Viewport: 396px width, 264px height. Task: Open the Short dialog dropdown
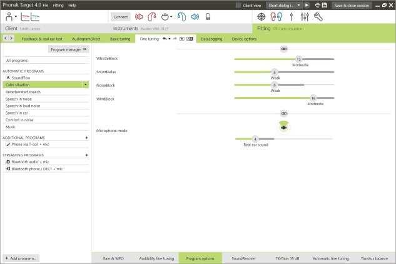pyautogui.click(x=284, y=5)
